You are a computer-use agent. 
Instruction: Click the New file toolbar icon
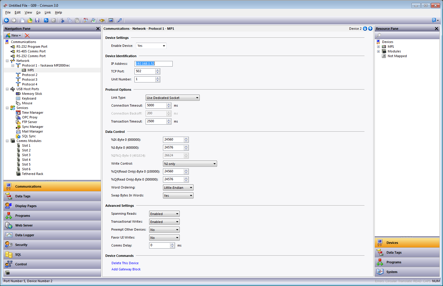(23, 20)
